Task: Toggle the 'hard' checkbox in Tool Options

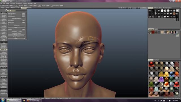Action: (x=9, y=24)
